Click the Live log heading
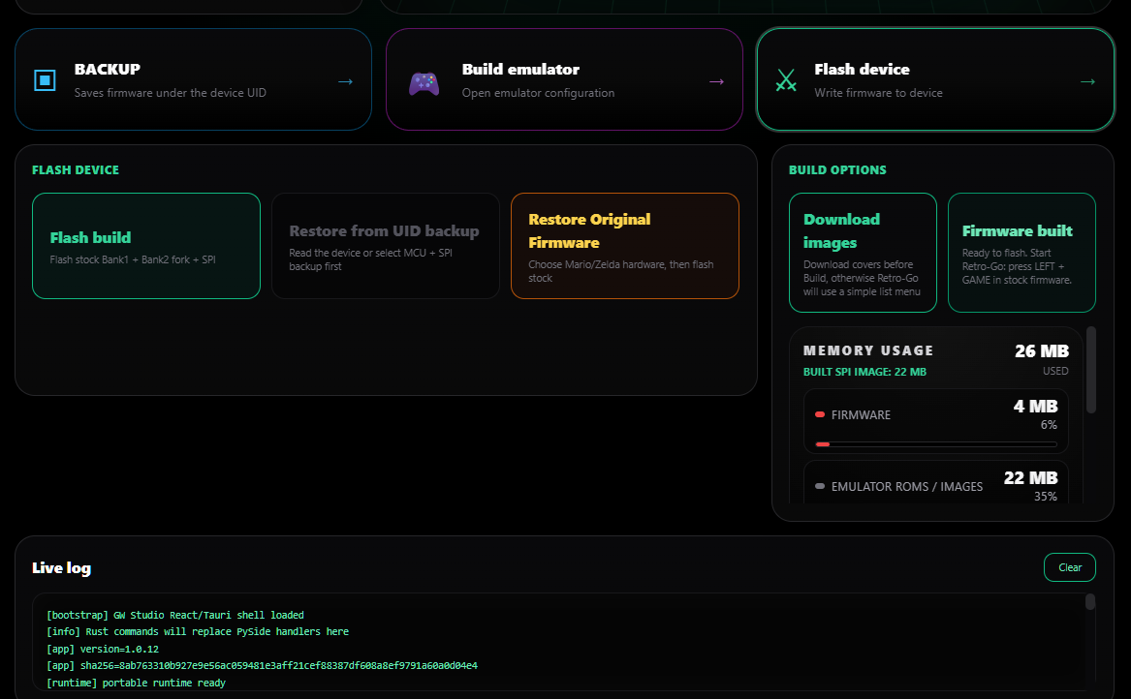Screen dimensions: 1131x699 point(61,568)
